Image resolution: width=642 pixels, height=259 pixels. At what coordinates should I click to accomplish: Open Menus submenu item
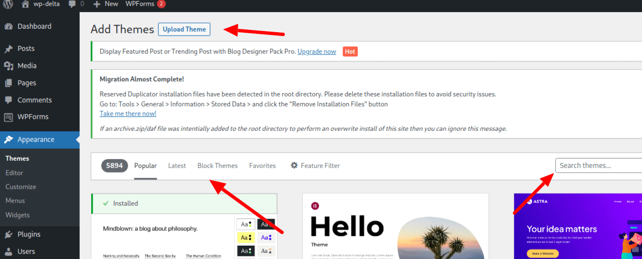(x=15, y=201)
